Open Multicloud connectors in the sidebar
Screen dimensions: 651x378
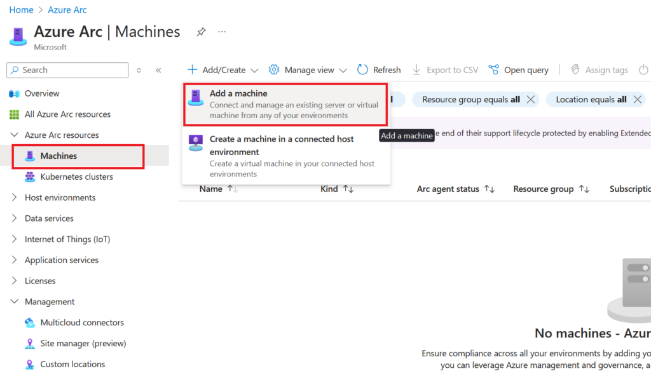[82, 322]
